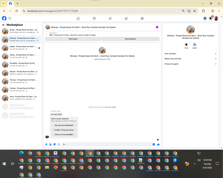Click the View buyer button
This screenshot has height=178, width=223.
point(73,39)
